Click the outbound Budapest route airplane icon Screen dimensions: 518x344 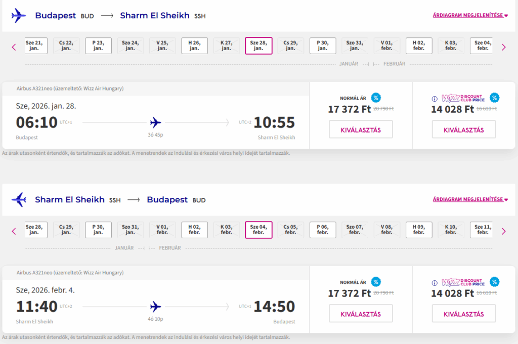[19, 16]
